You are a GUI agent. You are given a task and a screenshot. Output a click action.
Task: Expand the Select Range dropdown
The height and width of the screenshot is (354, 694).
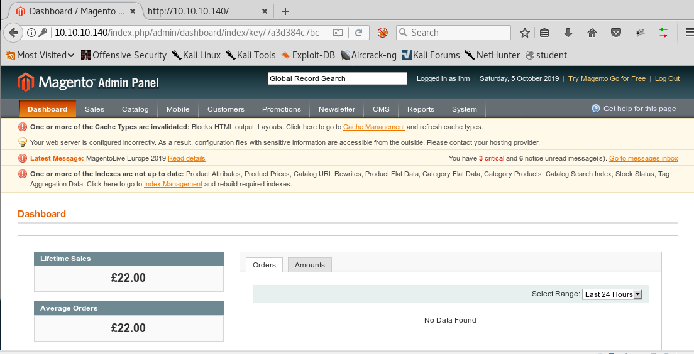pos(612,294)
